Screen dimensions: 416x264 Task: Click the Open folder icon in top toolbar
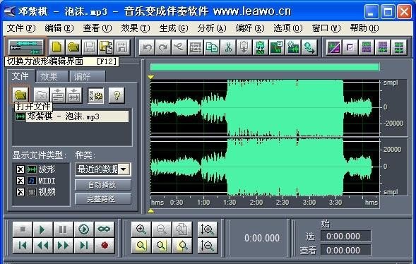point(73,47)
